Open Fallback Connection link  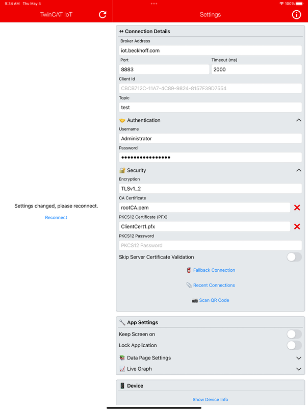tap(214, 270)
